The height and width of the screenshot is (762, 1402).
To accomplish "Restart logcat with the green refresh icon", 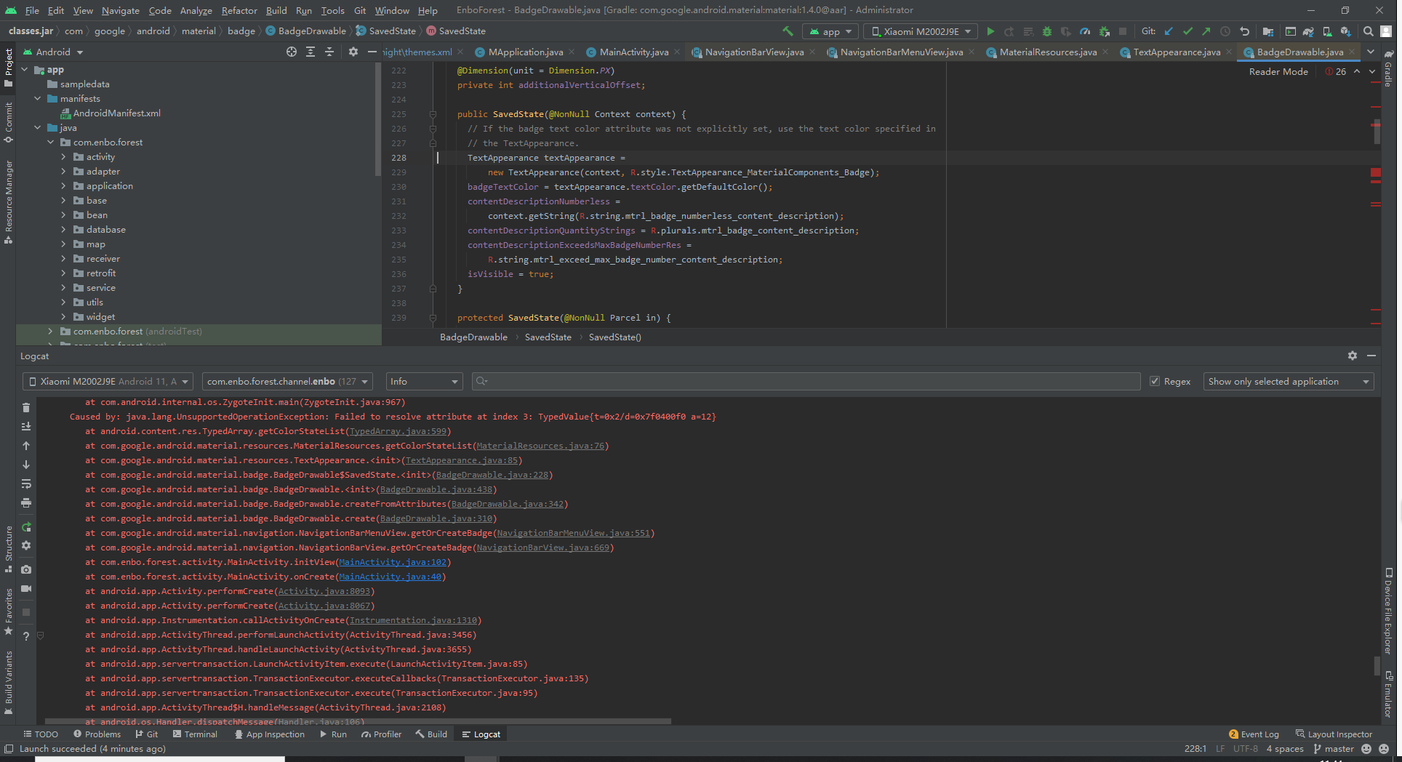I will 26,526.
